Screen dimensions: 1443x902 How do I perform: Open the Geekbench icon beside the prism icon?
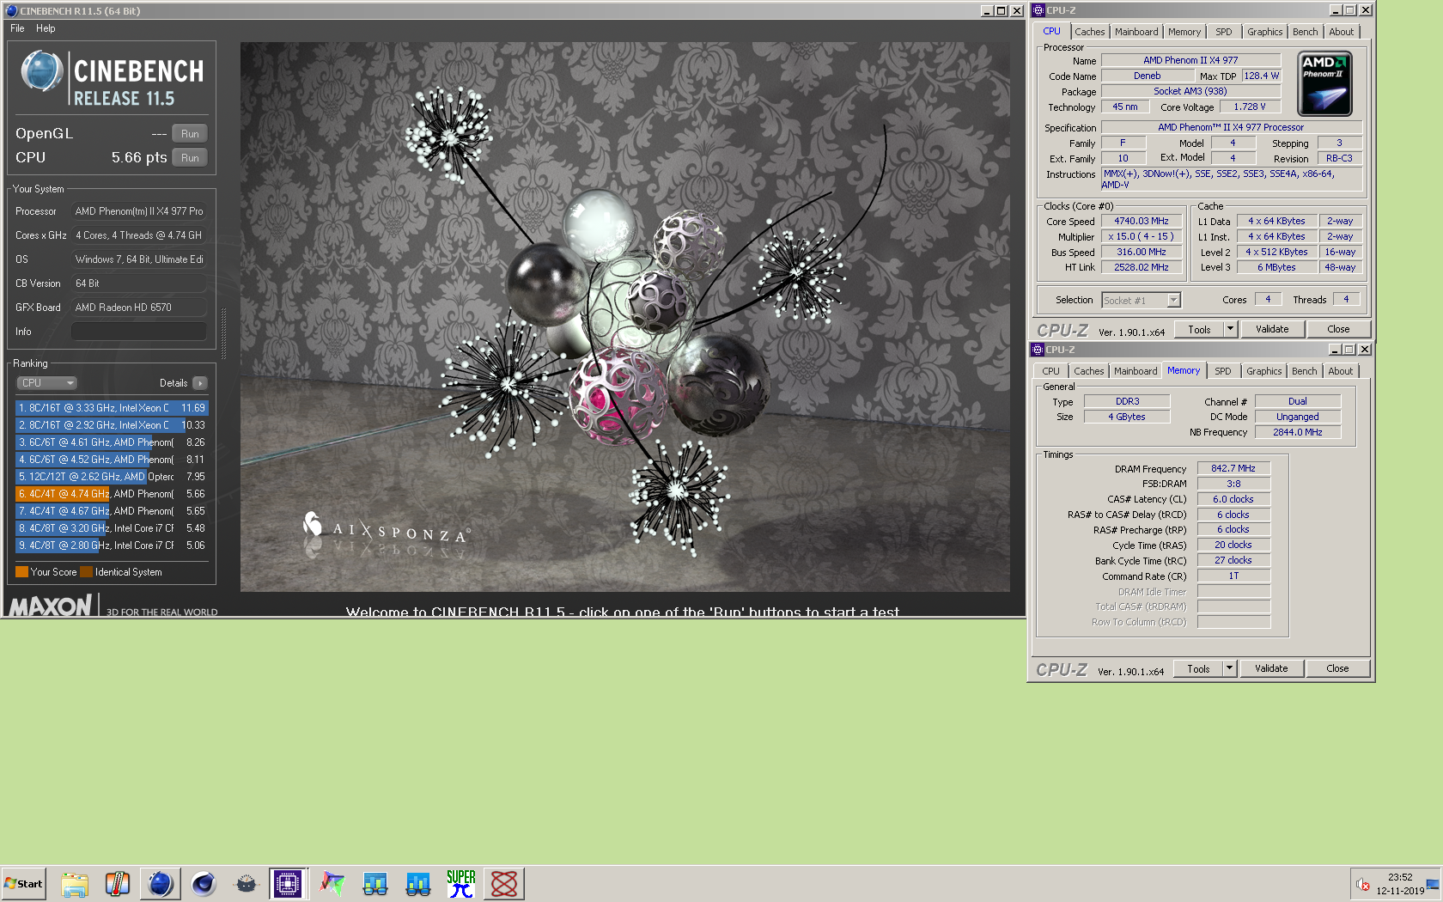(375, 883)
